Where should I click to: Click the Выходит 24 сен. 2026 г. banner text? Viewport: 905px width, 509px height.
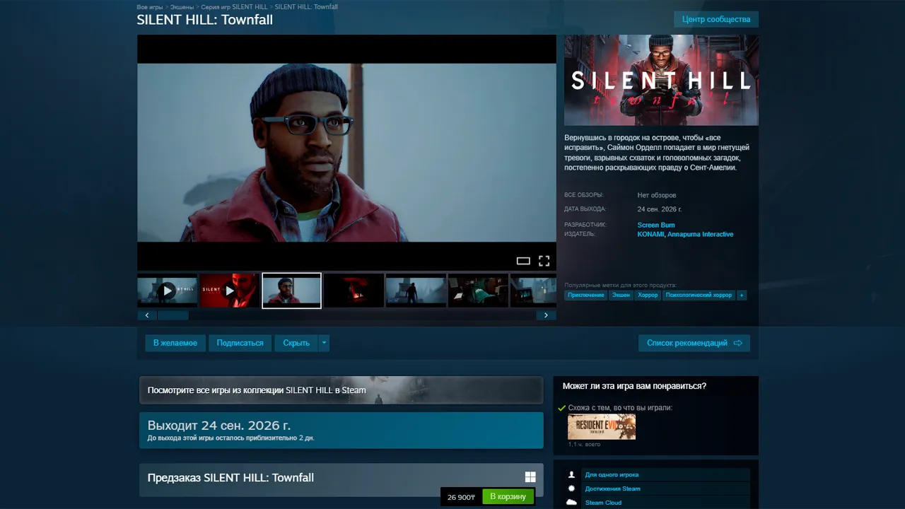[219, 426]
